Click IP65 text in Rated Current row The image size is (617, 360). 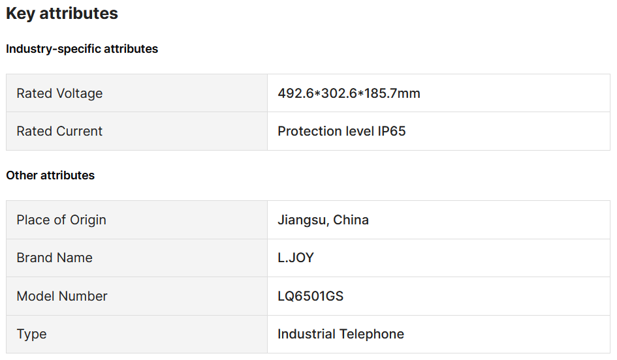pyautogui.click(x=392, y=131)
